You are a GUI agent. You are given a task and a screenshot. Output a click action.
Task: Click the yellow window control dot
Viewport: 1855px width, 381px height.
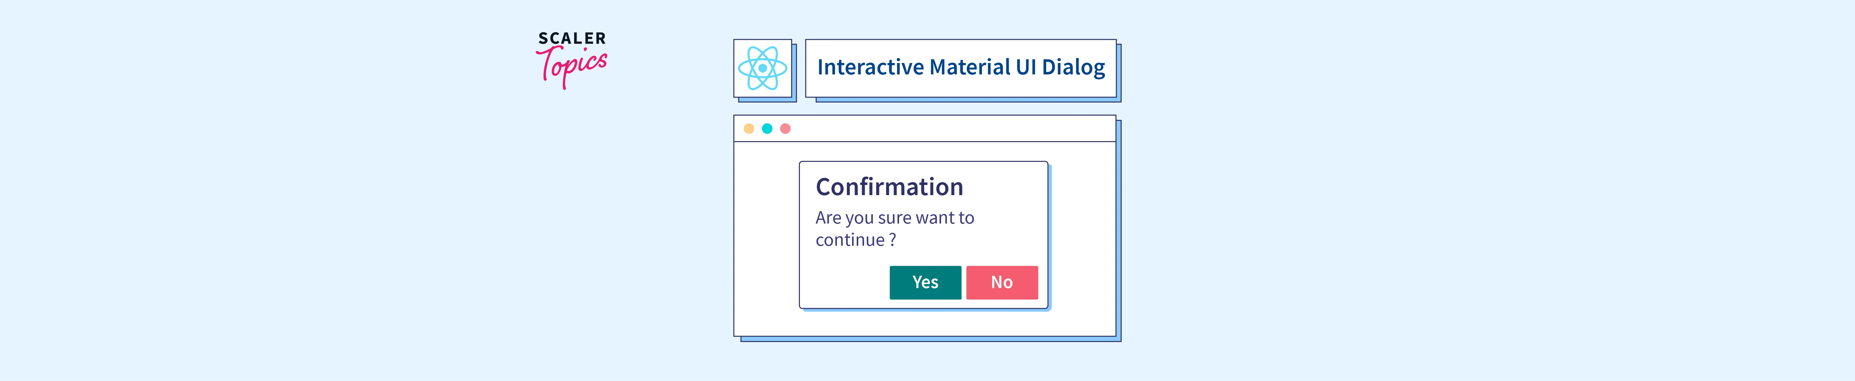pyautogui.click(x=749, y=129)
